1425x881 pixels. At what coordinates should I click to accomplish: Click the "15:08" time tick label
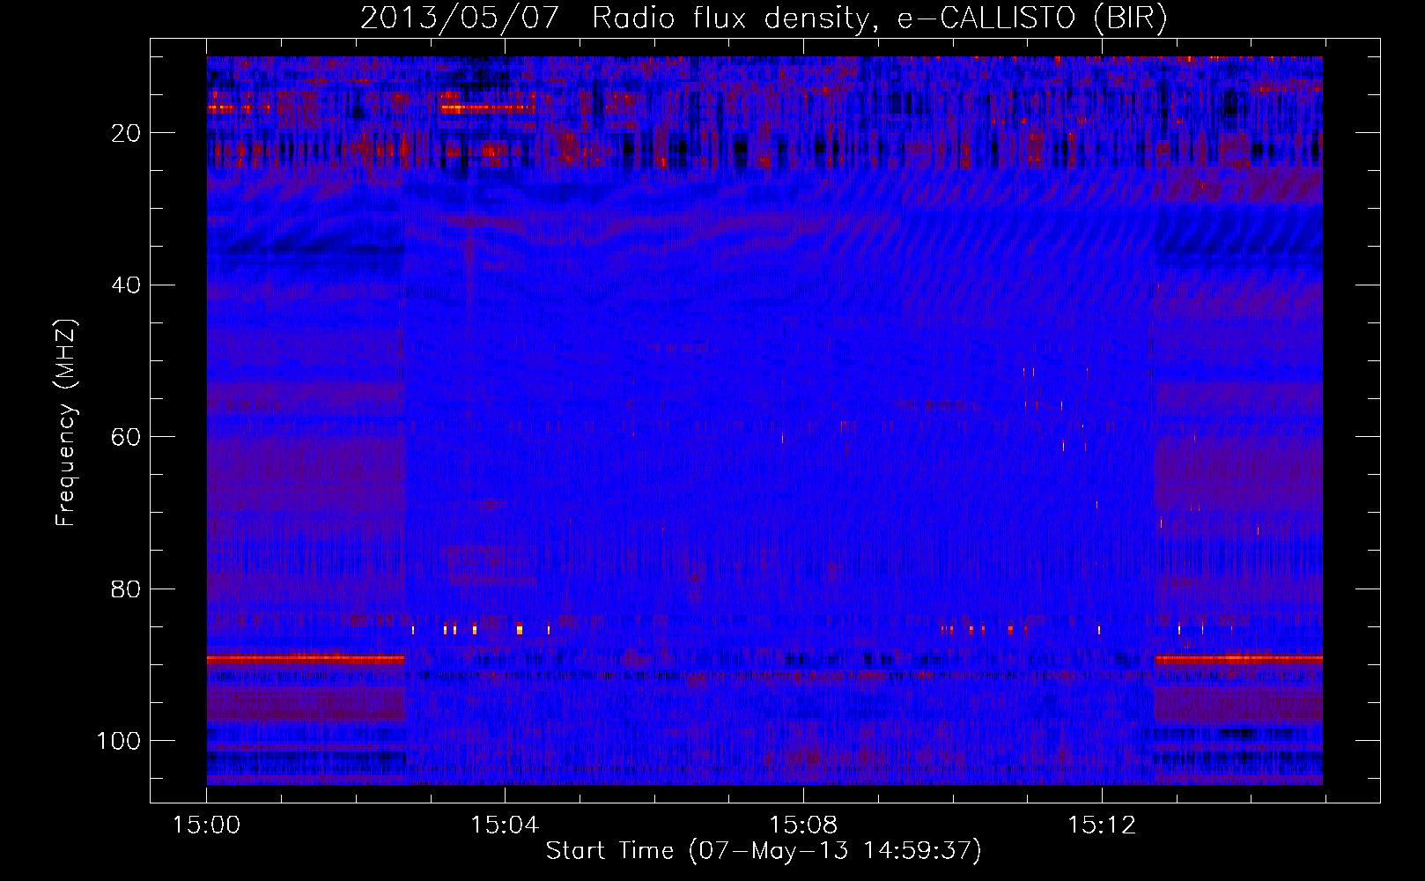803,825
